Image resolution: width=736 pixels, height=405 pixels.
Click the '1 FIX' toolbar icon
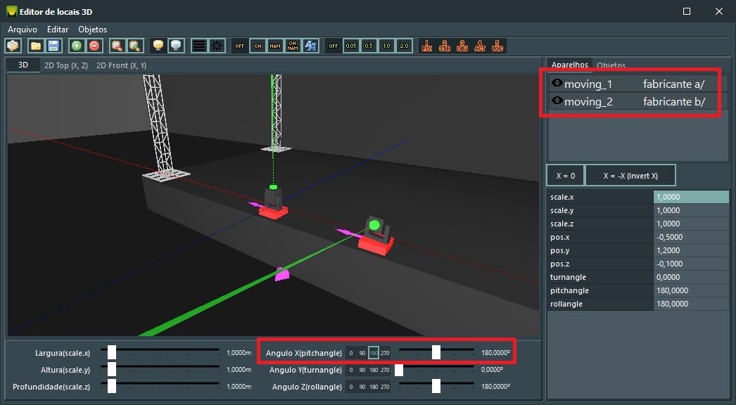click(x=426, y=46)
